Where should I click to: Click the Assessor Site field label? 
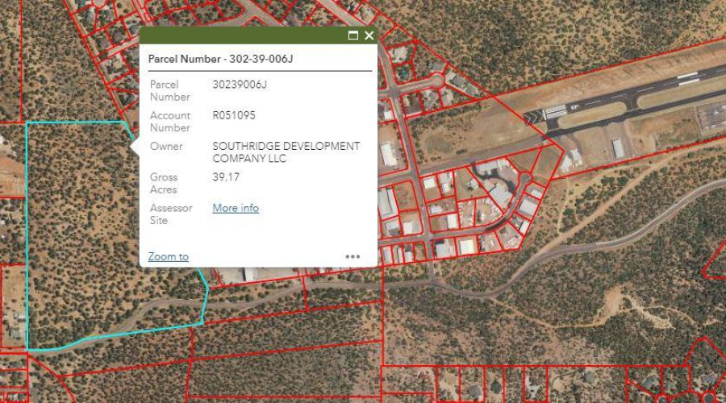point(171,214)
